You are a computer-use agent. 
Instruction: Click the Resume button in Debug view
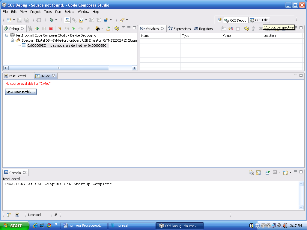click(x=37, y=28)
